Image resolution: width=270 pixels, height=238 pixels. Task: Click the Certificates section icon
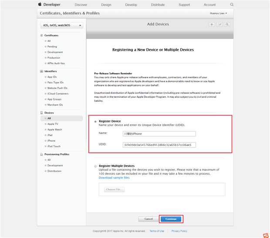(x=41, y=35)
